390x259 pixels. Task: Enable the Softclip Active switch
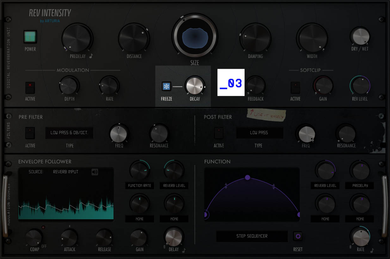[295, 87]
